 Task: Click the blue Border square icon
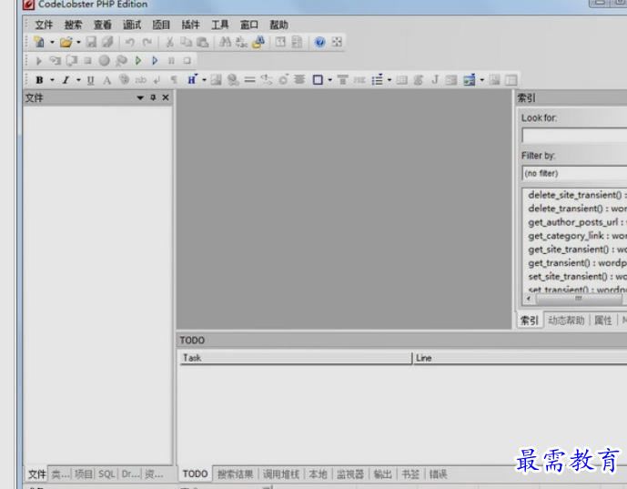pyautogui.click(x=318, y=80)
